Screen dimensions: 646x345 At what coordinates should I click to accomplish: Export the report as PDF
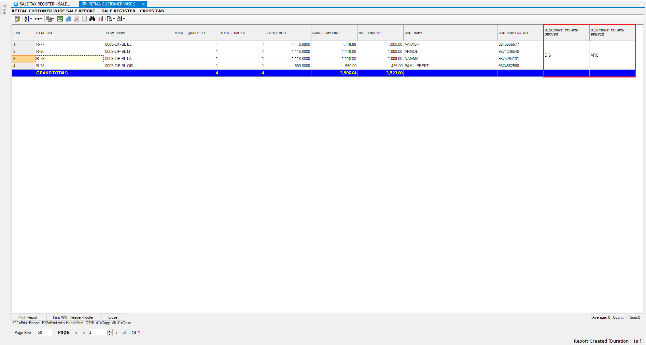76,19
